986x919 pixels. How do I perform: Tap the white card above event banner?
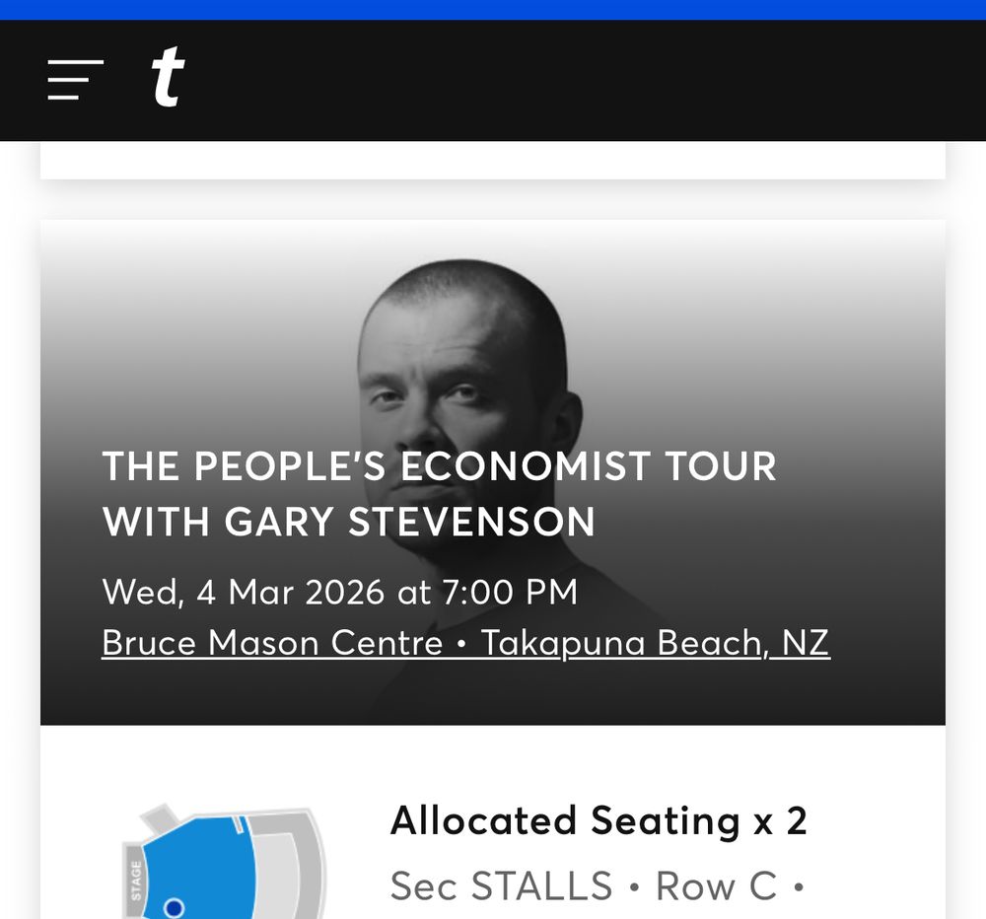[493, 160]
